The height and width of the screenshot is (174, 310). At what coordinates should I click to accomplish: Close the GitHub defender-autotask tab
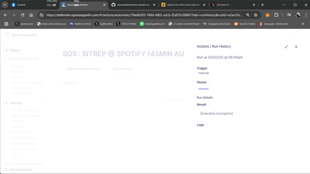154,5
